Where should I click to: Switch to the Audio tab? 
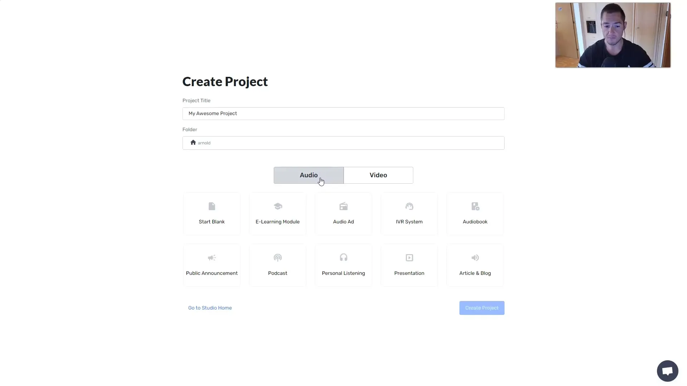click(308, 175)
